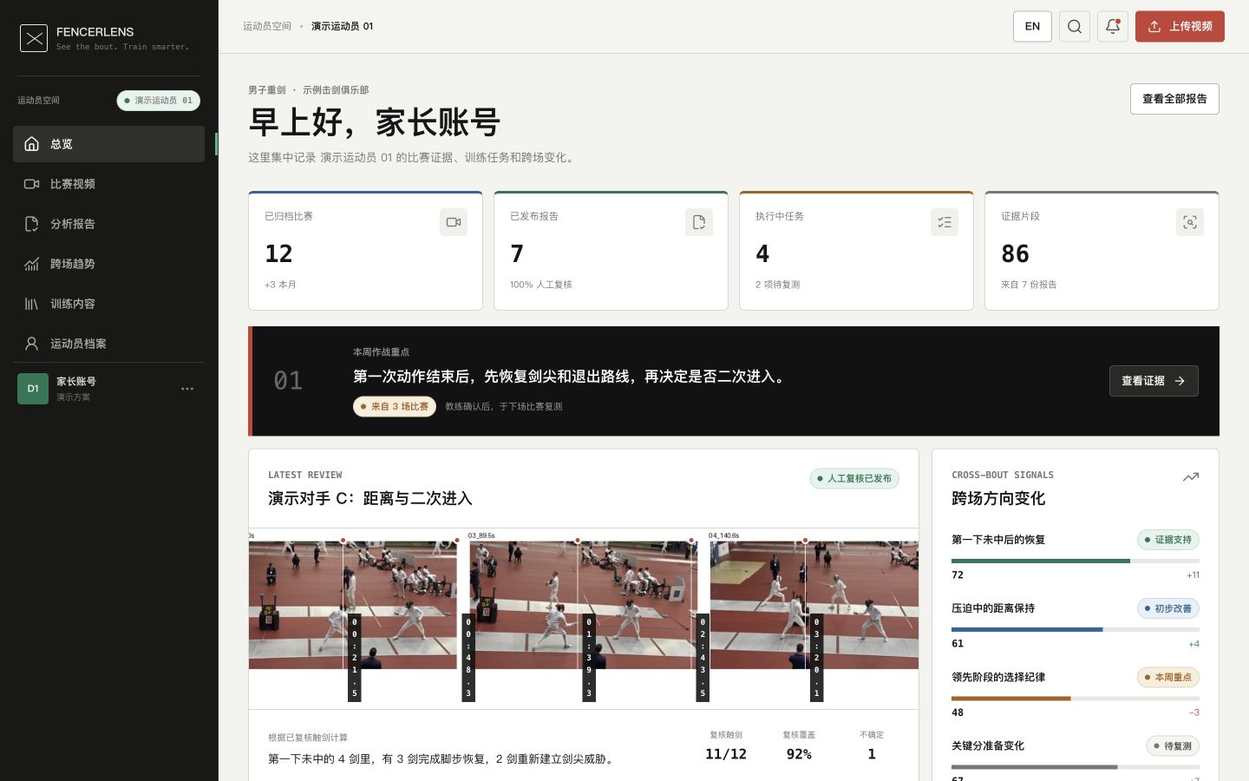The image size is (1249, 781).
Task: Switch language with the EN button
Action: tap(1032, 26)
